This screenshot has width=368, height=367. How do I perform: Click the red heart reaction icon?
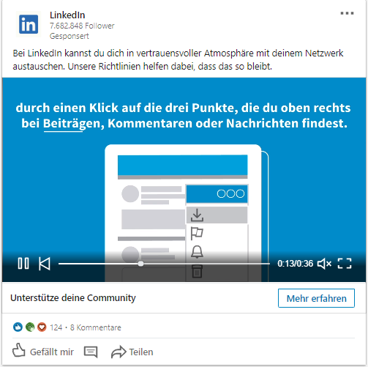(x=42, y=327)
